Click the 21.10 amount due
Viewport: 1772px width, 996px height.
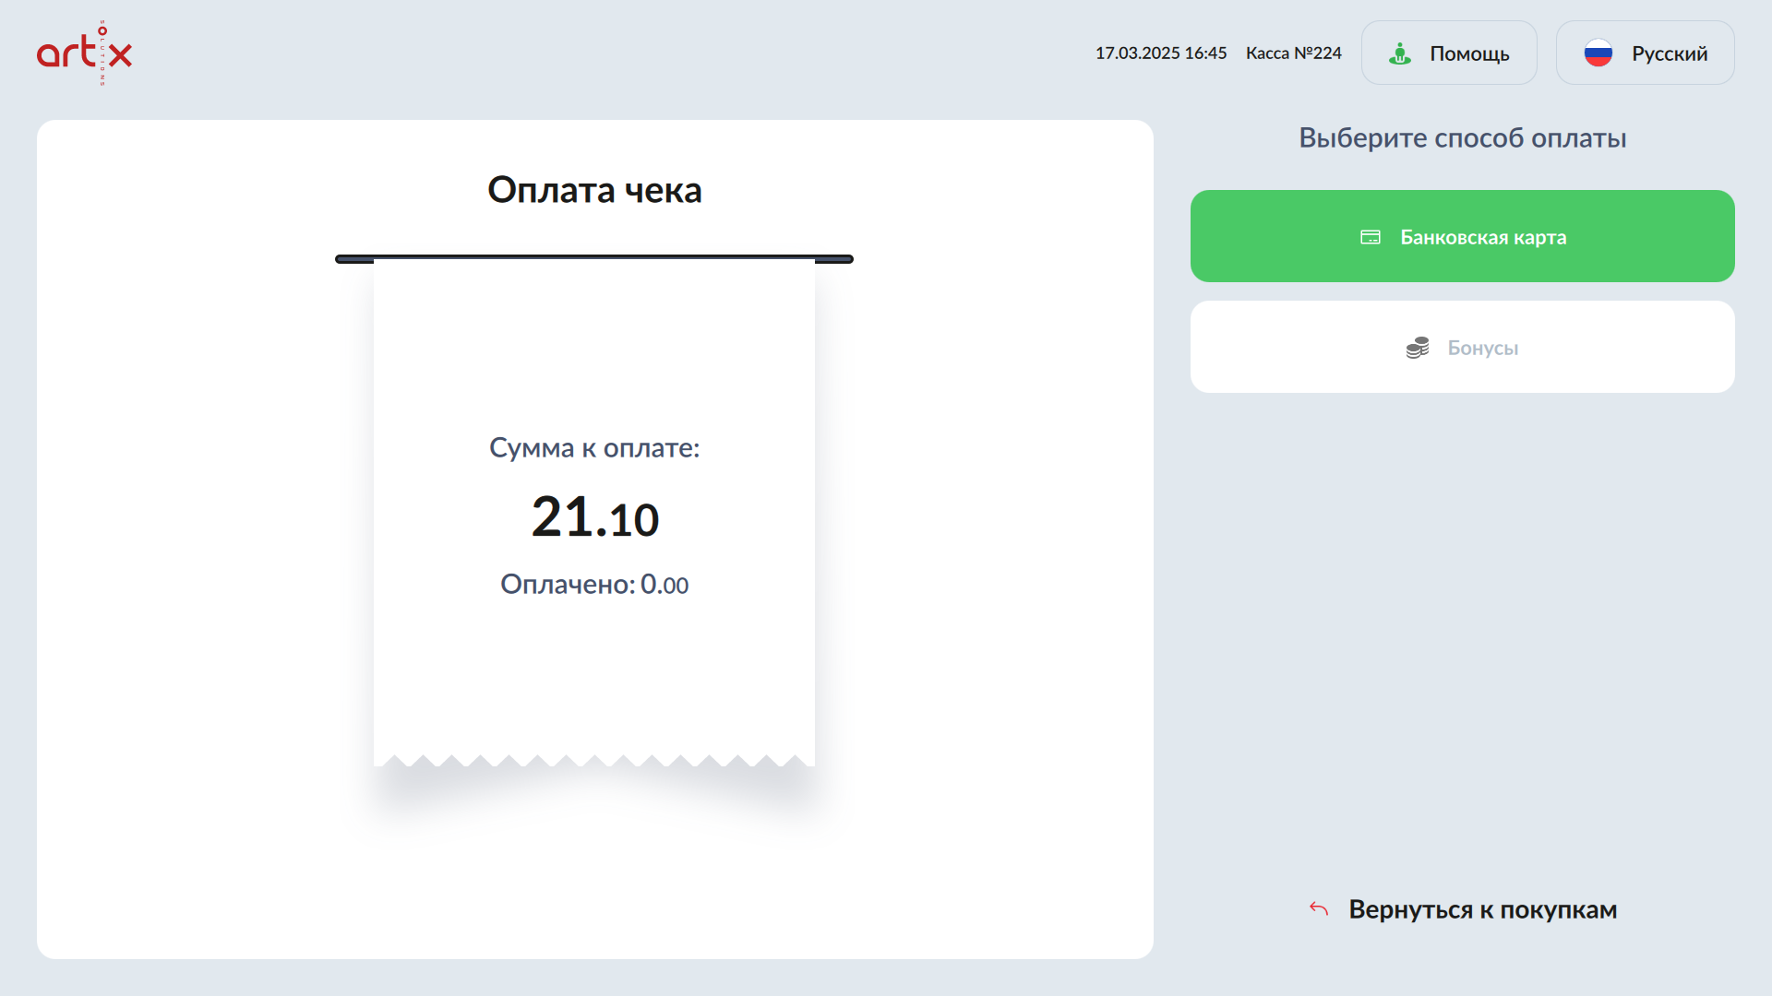(594, 516)
